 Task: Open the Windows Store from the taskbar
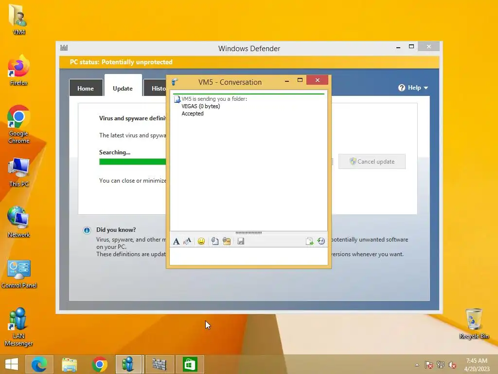190,364
